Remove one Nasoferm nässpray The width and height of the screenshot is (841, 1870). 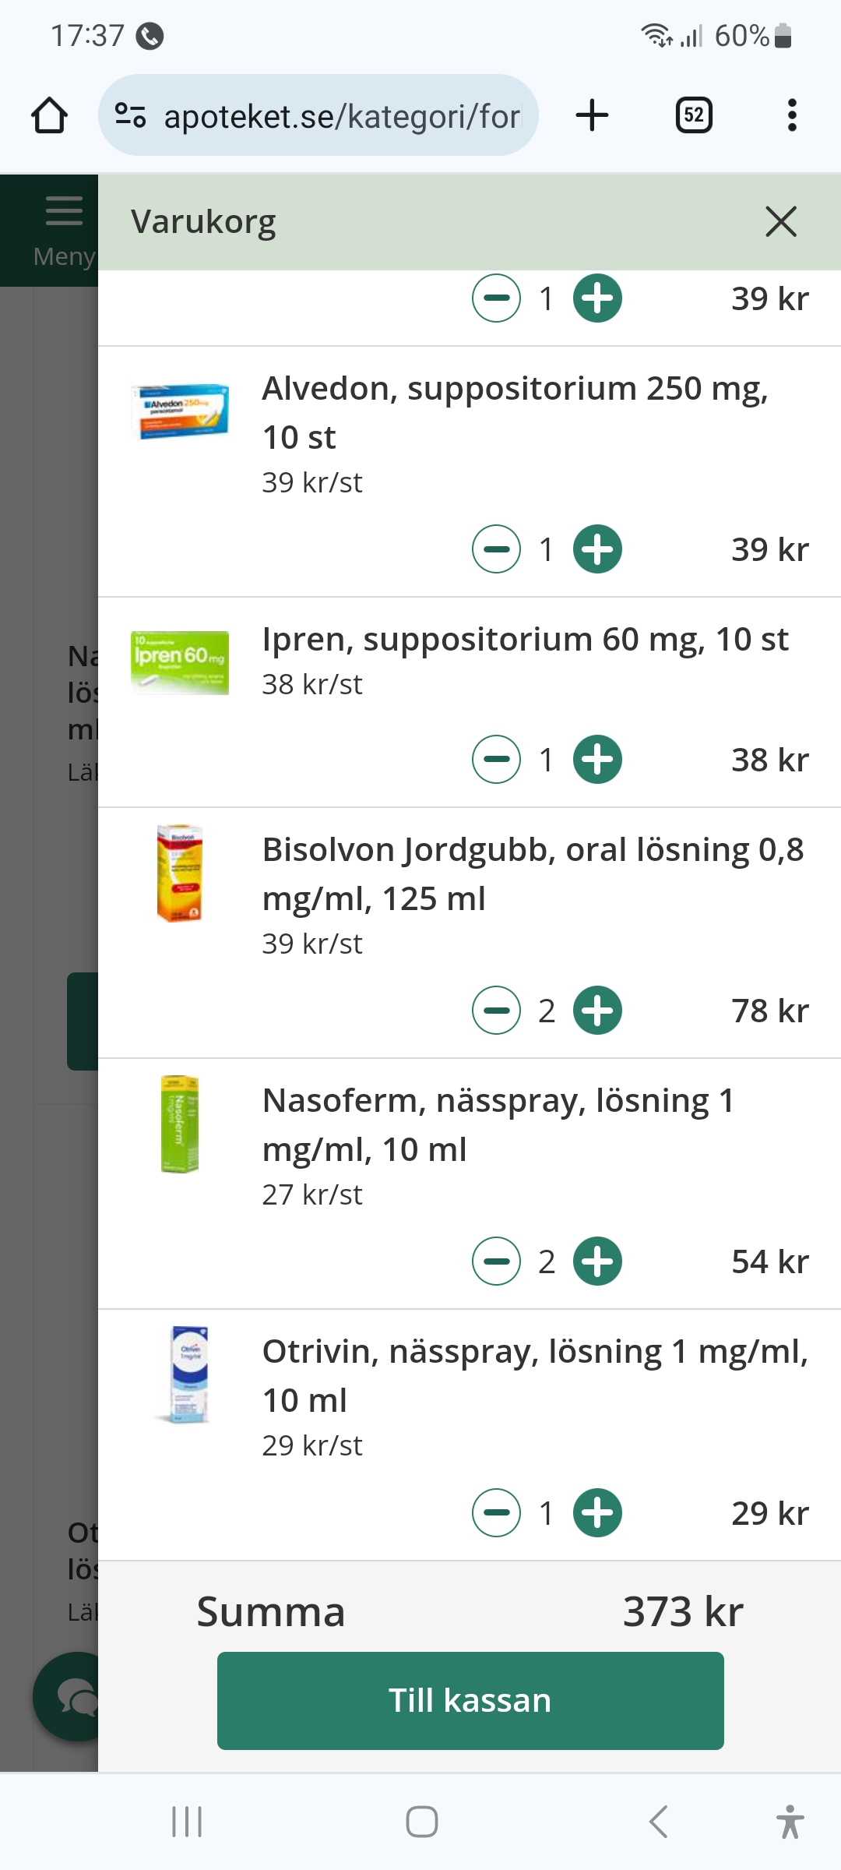[x=496, y=1261]
